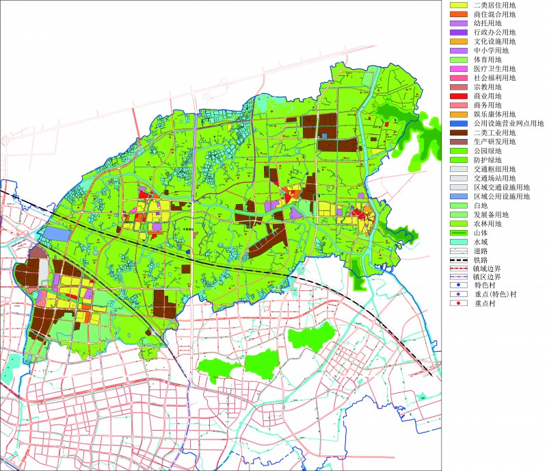Viewport: 547px width, 471px height.
Task: Click the red dot 重点村 symbol
Action: click(x=457, y=304)
